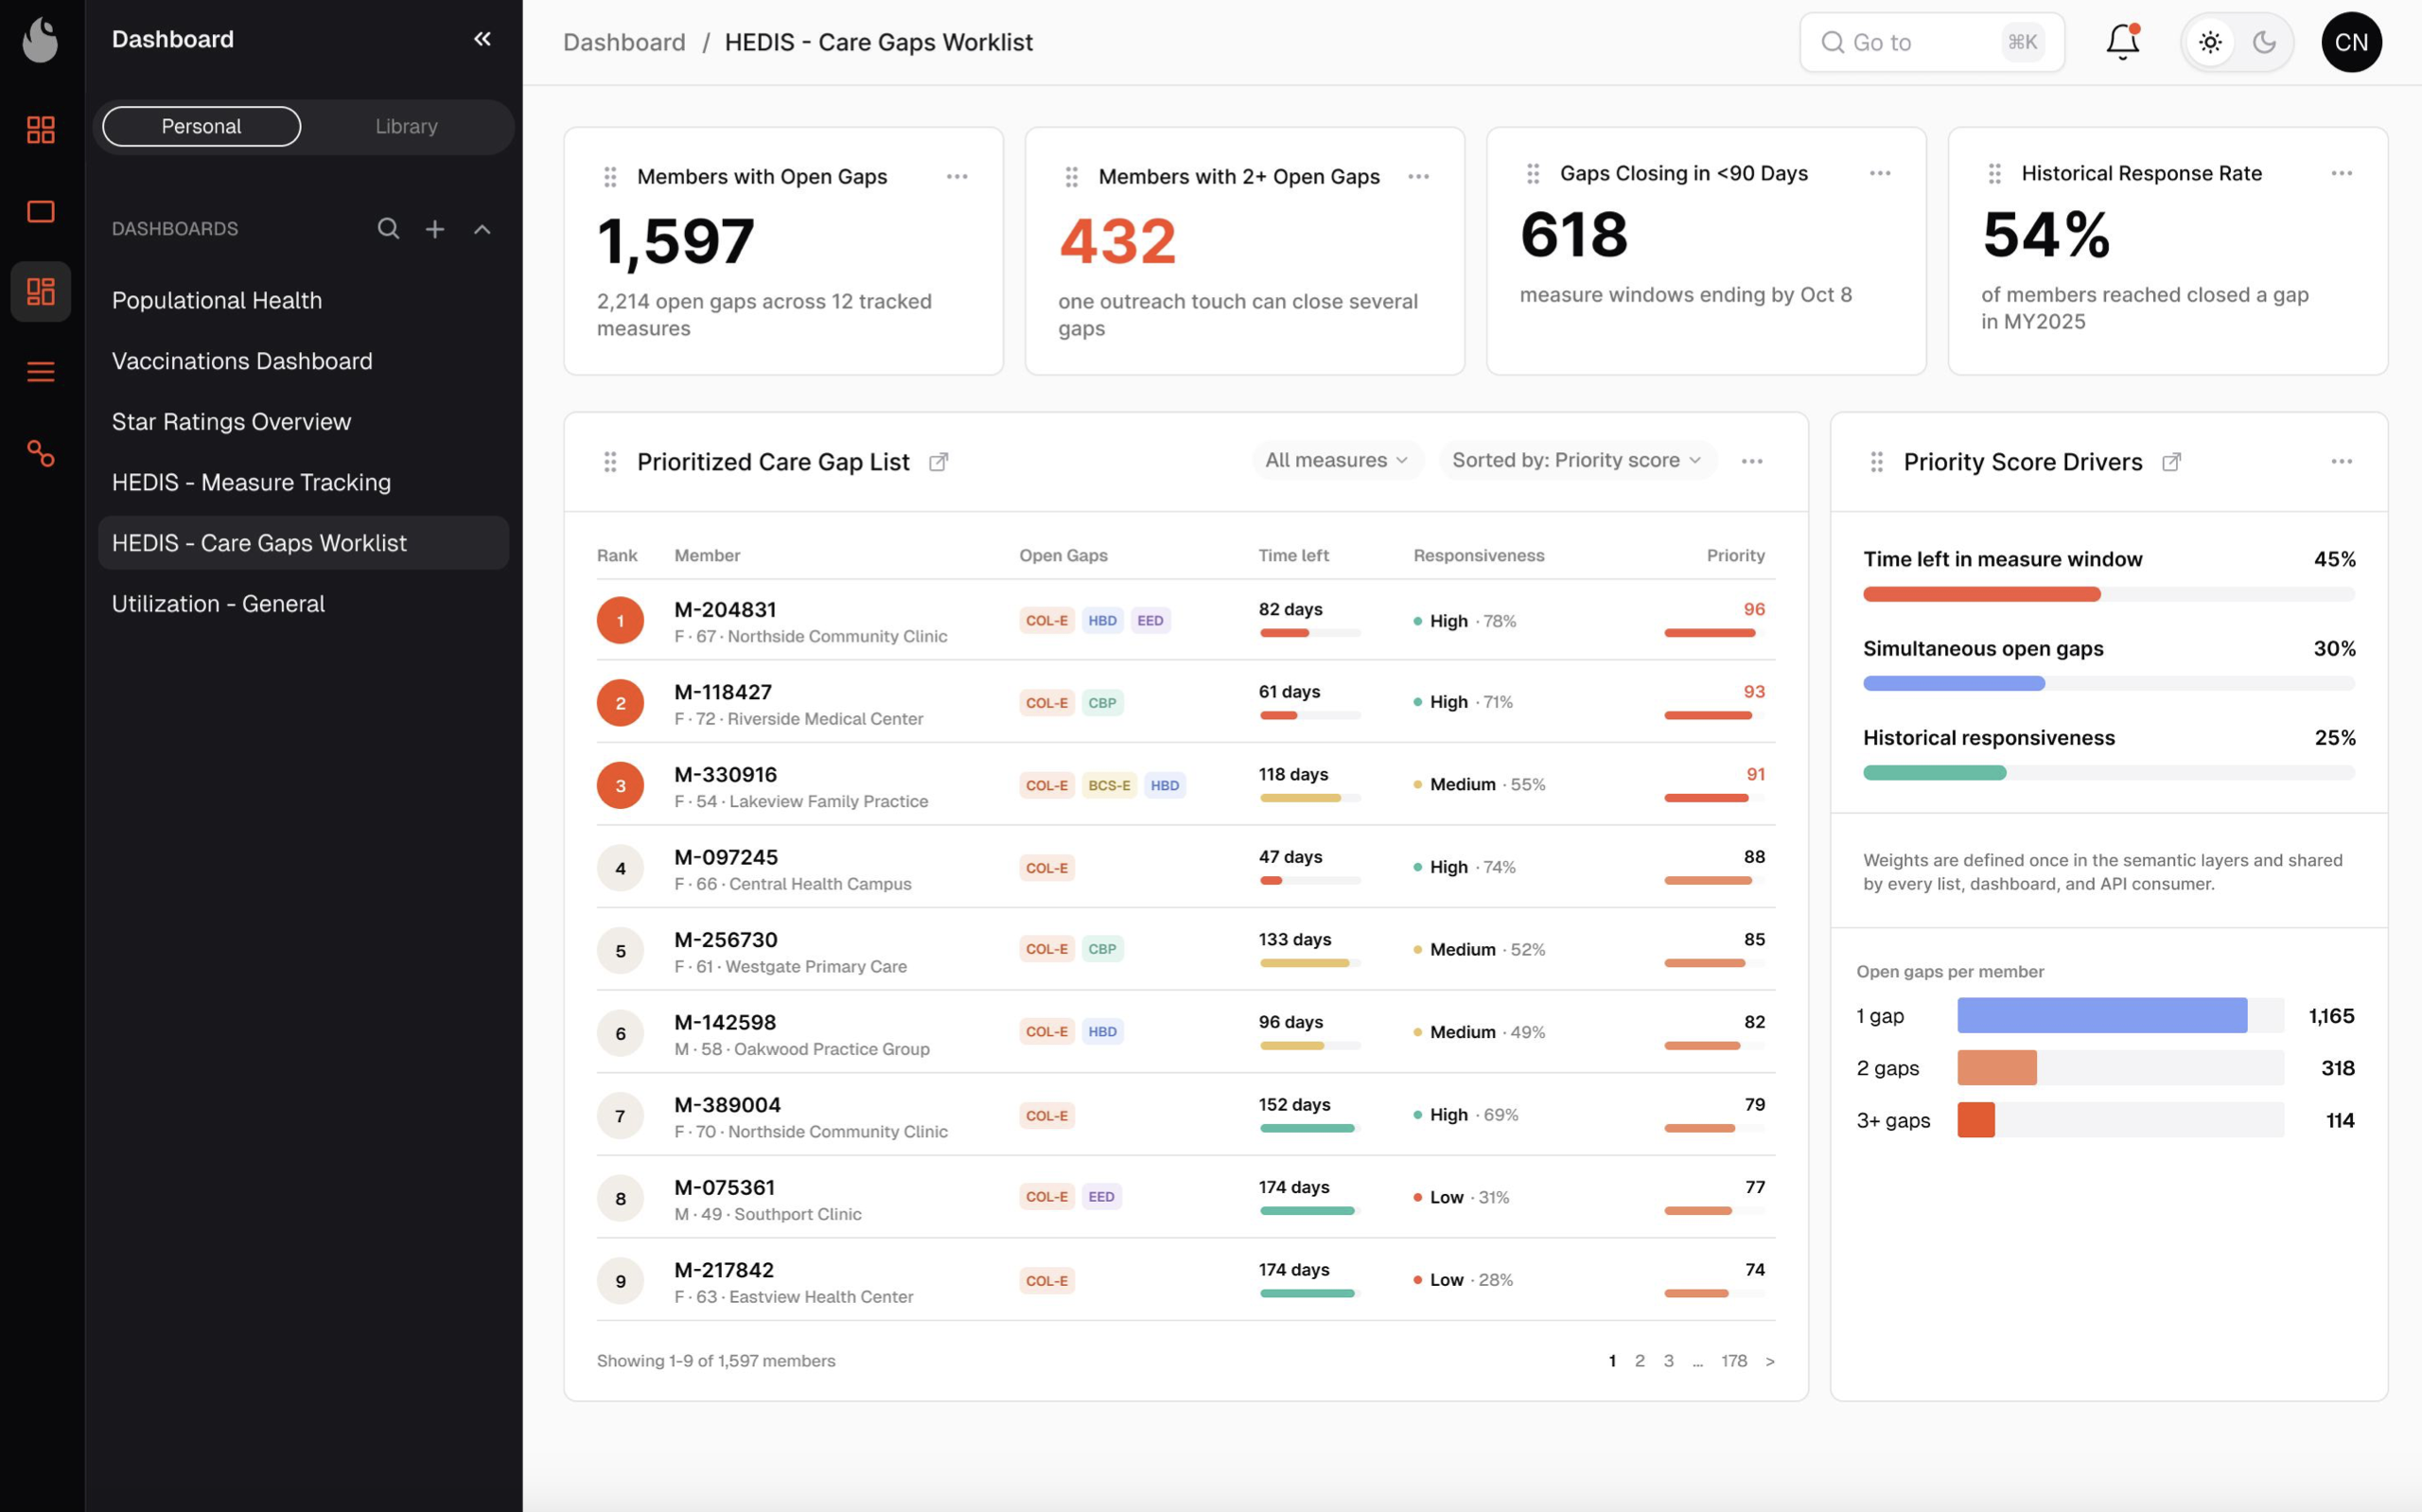2422x1512 pixels.
Task: Open the rectangle screen icon in left rail
Action: (x=40, y=211)
